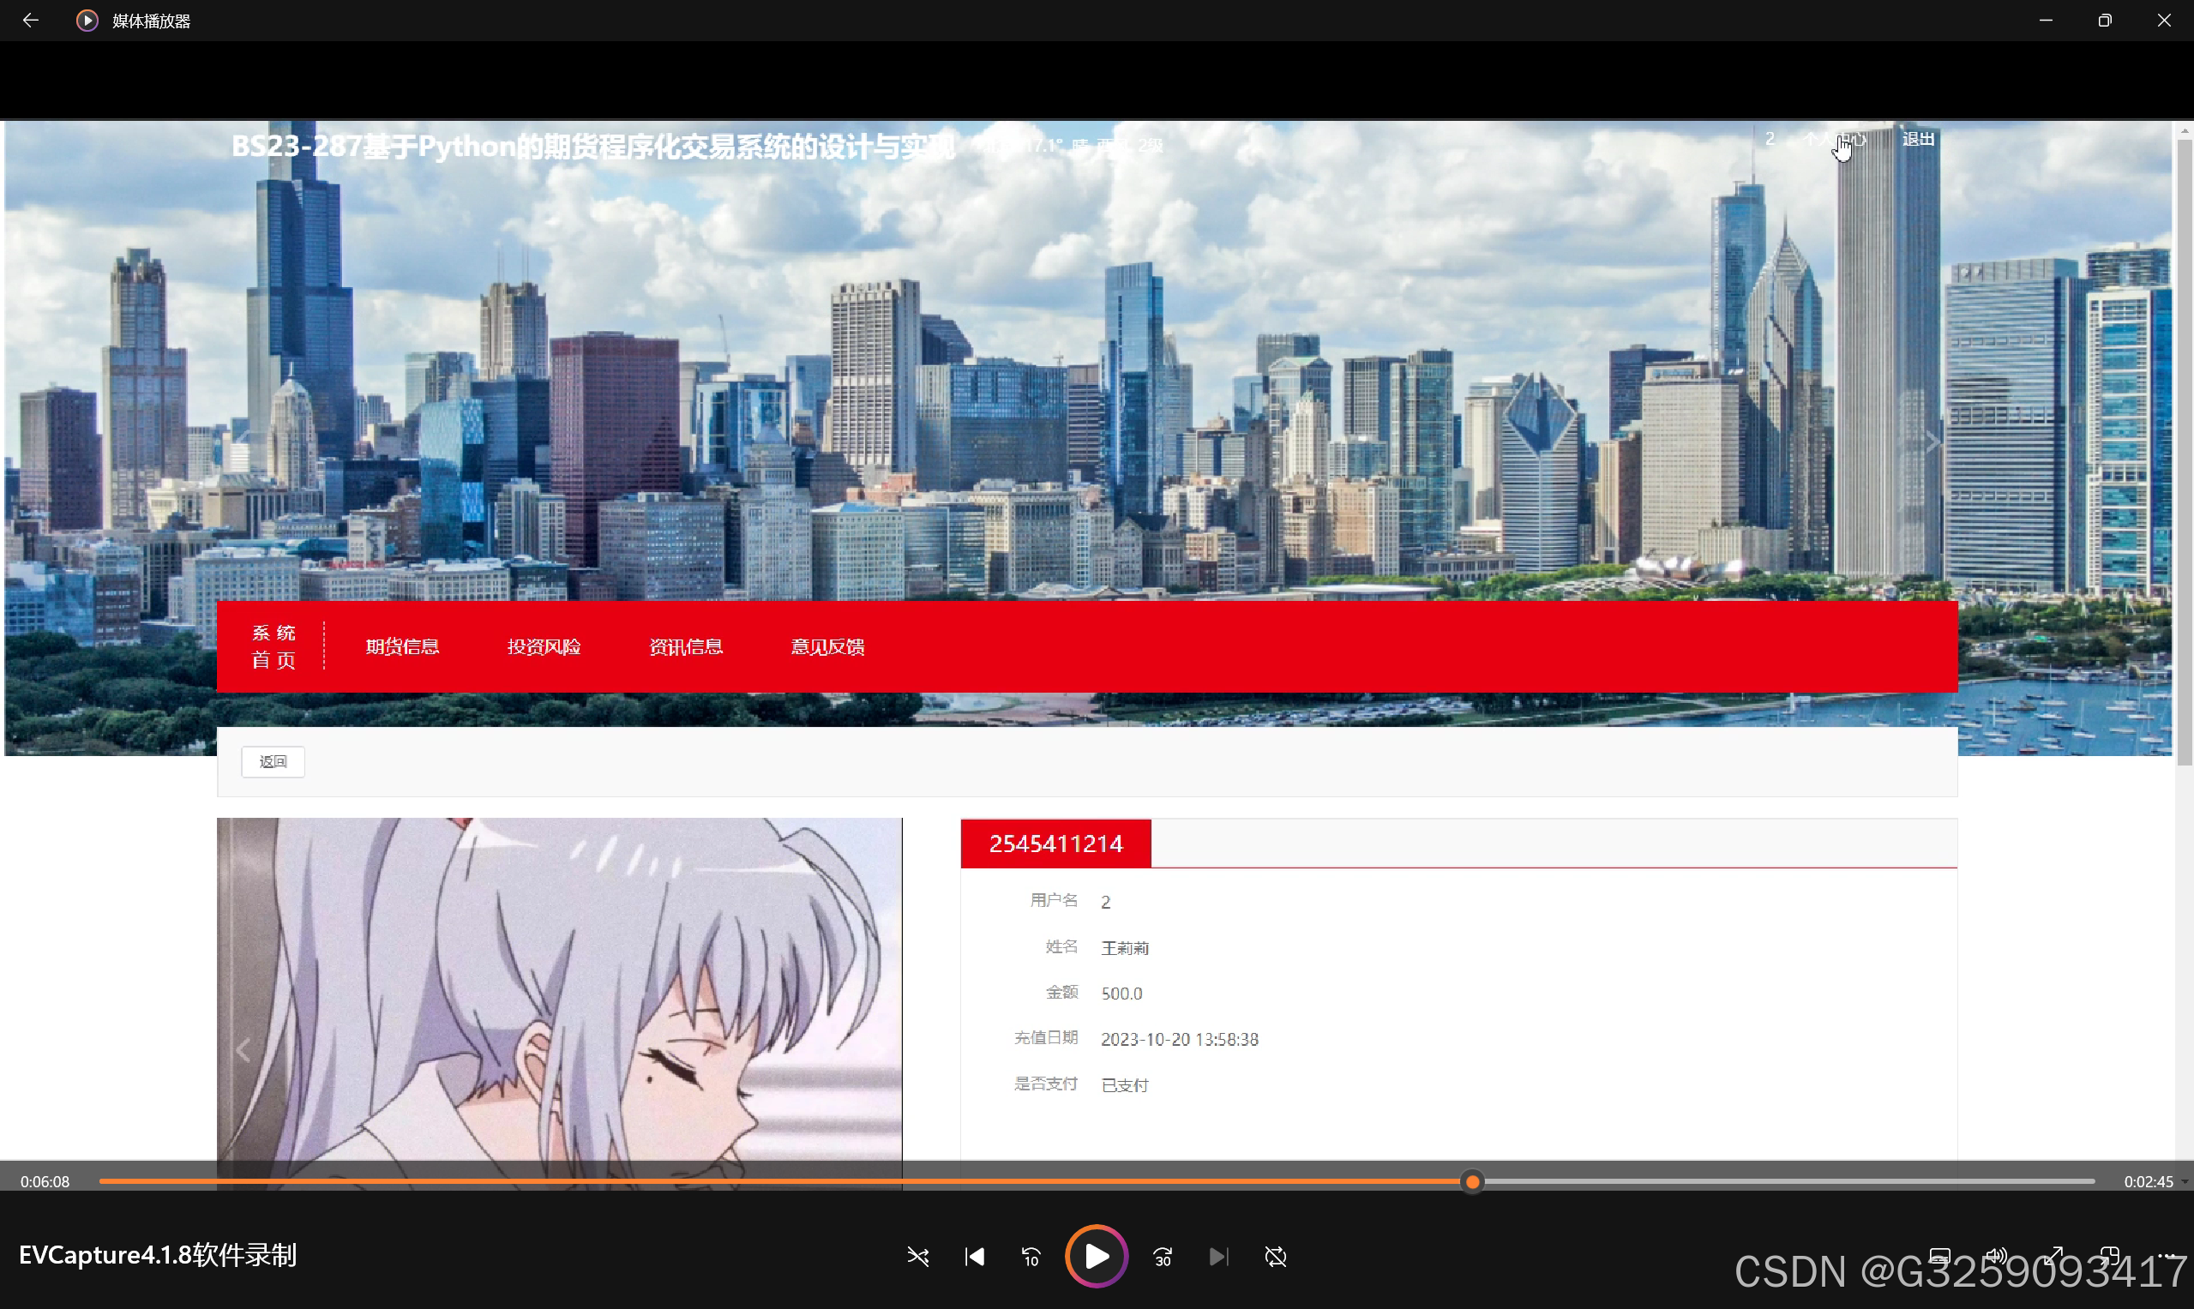This screenshot has width=2194, height=1309.
Task: Click the 意见反馈 navigation link
Action: pos(827,646)
